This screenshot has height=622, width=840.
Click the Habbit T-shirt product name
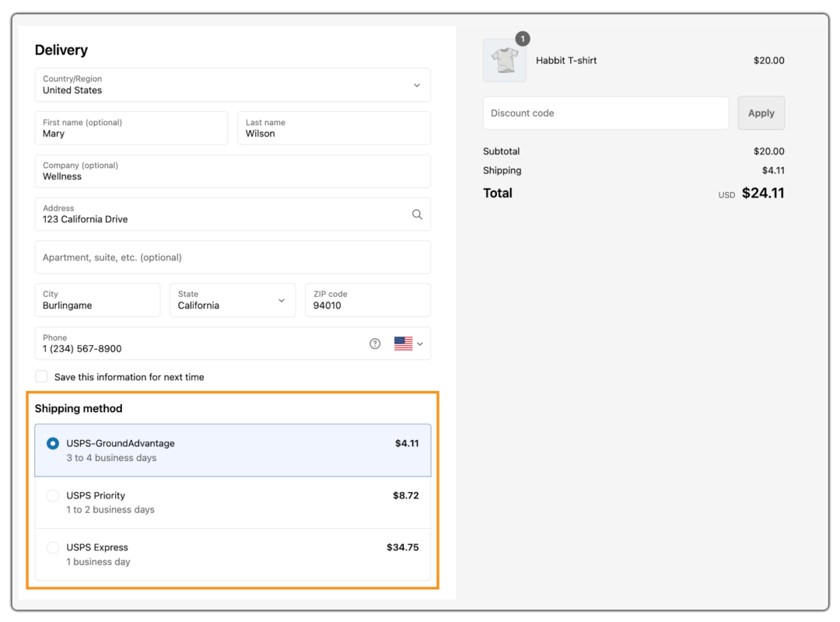566,61
